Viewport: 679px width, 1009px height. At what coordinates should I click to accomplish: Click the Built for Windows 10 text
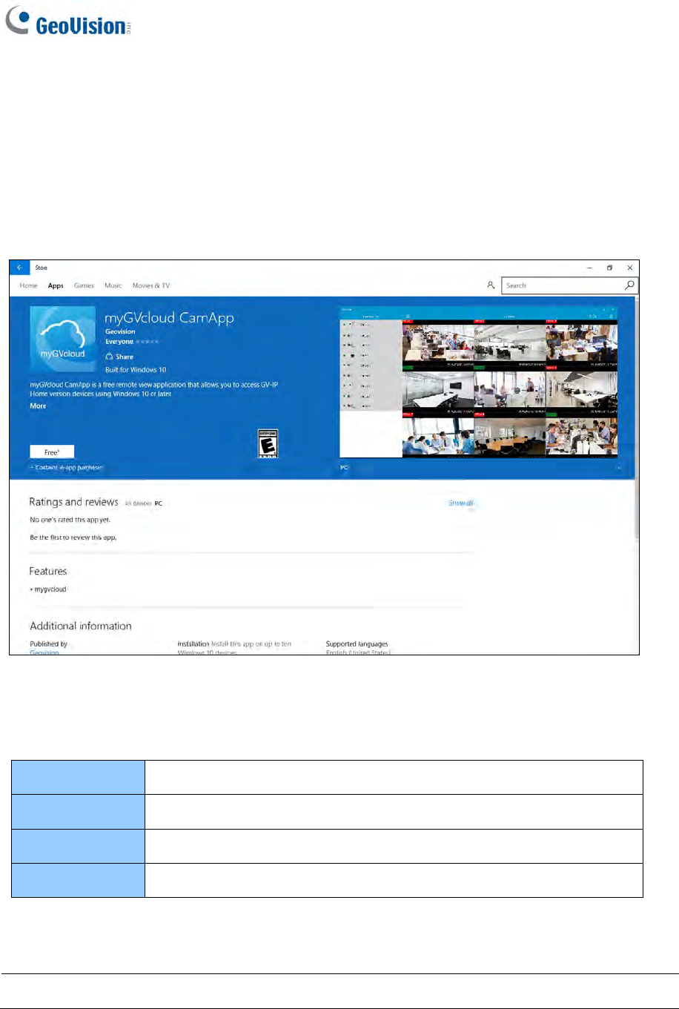[136, 369]
